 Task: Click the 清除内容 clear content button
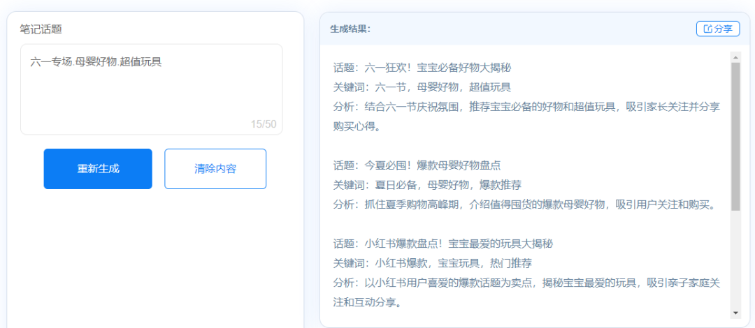(x=215, y=169)
